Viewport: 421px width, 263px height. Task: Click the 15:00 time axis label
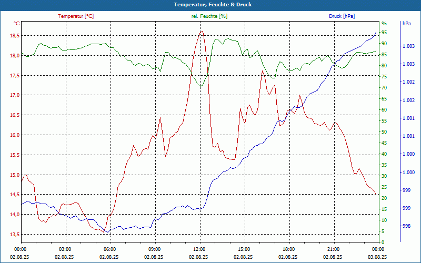(244, 249)
